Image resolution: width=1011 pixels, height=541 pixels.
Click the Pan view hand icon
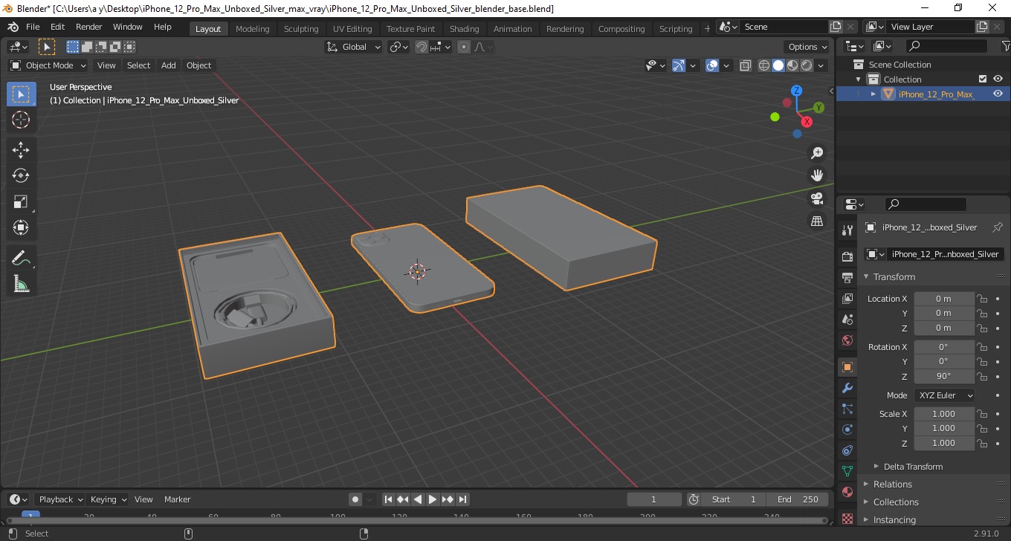pos(817,175)
